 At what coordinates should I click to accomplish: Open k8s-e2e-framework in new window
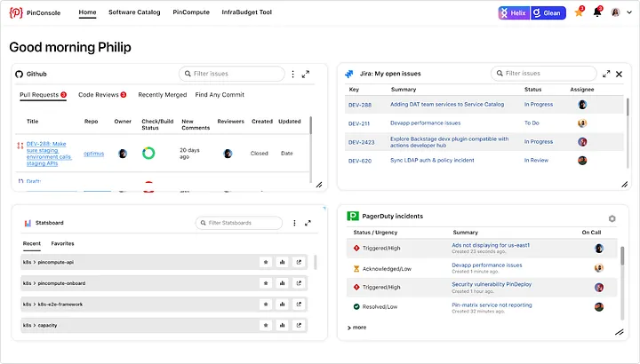tap(299, 305)
